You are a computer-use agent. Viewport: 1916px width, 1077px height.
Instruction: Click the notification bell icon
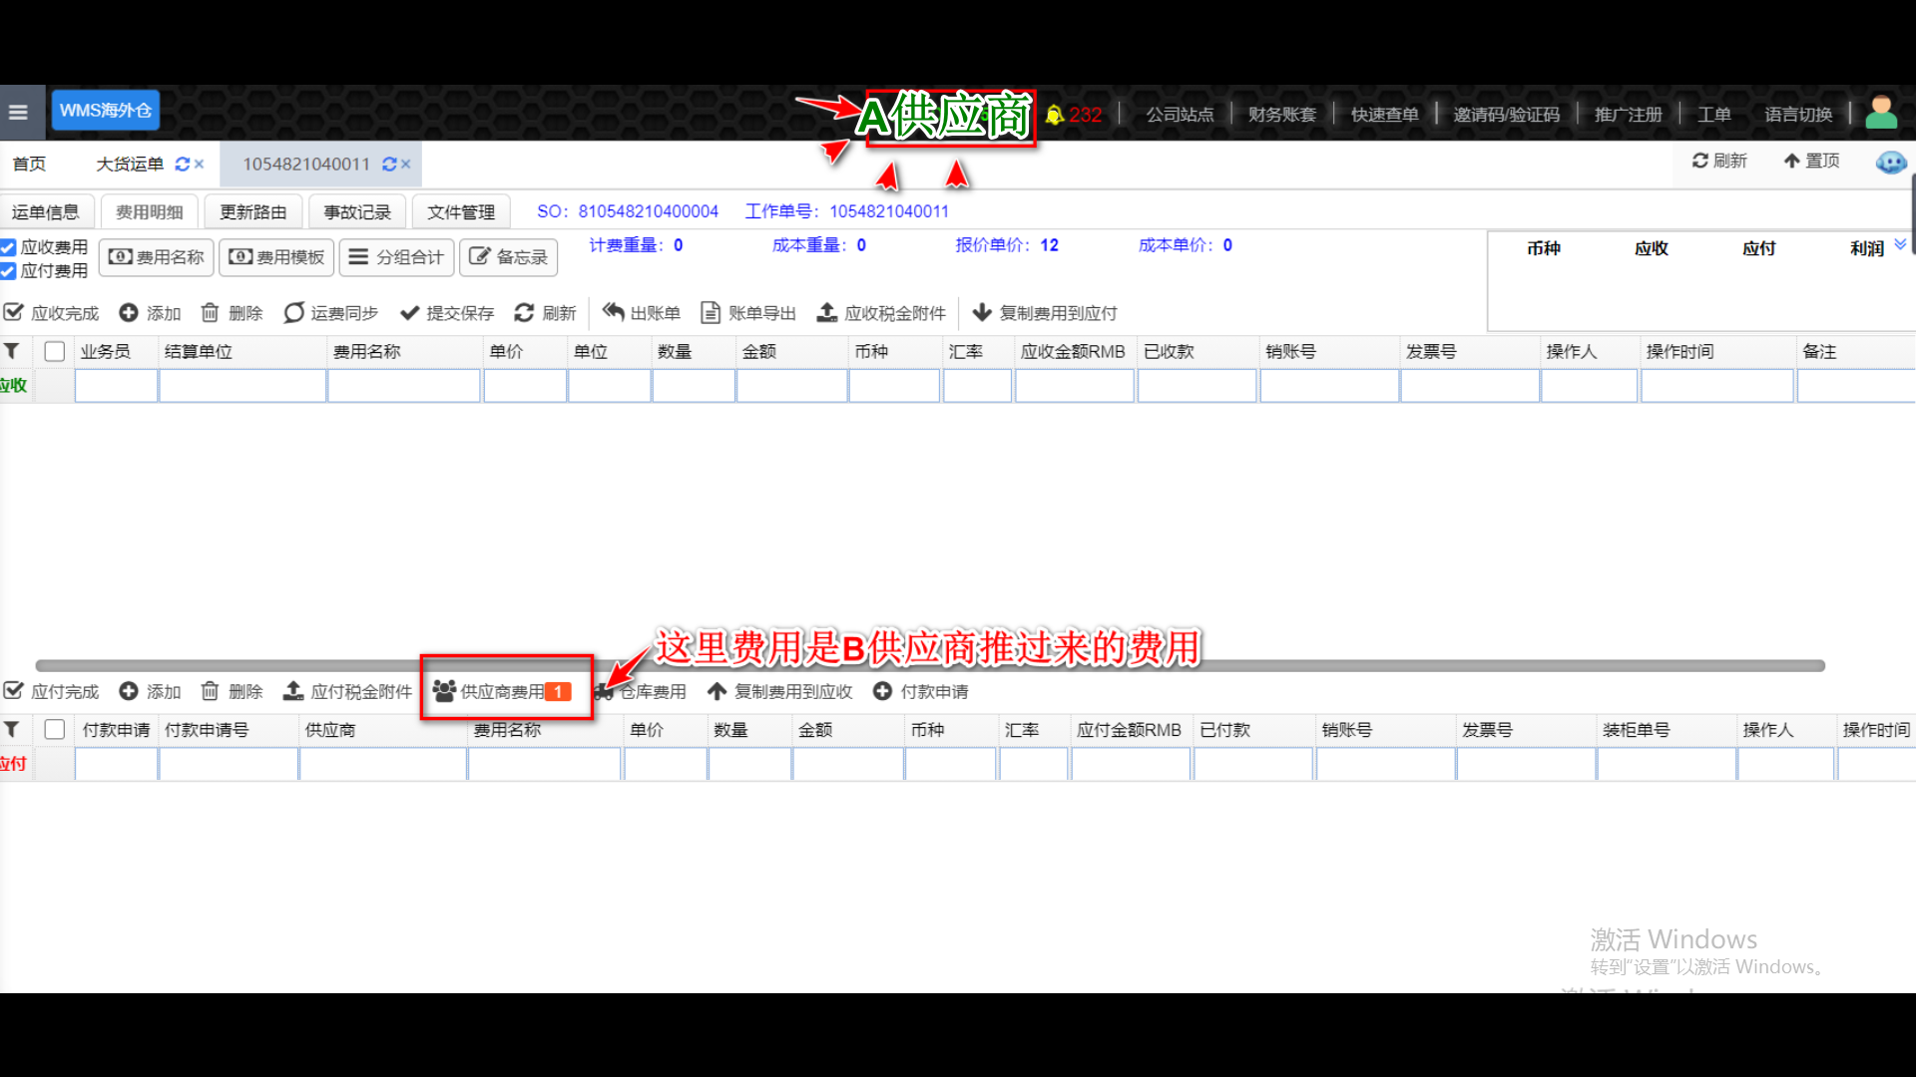click(x=1054, y=115)
